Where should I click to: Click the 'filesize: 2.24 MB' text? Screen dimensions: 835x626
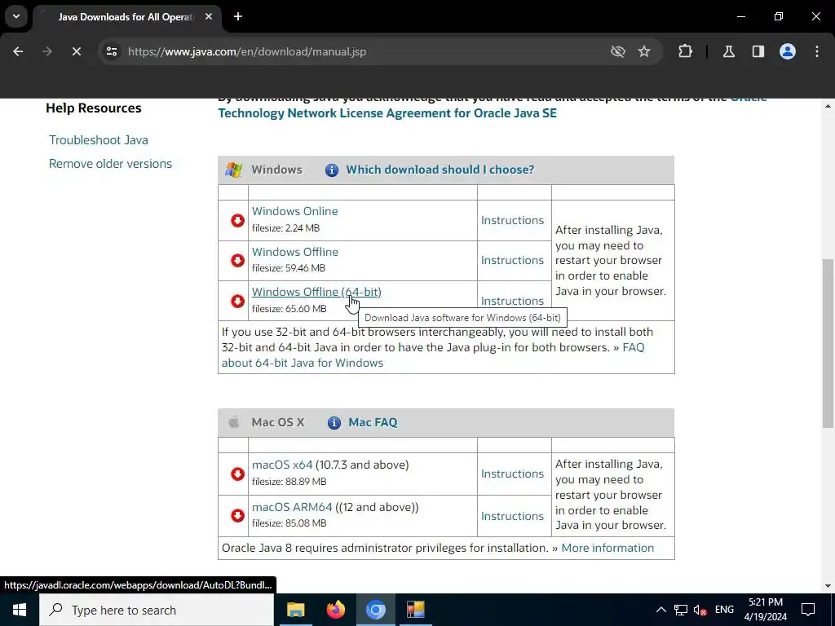(x=286, y=228)
